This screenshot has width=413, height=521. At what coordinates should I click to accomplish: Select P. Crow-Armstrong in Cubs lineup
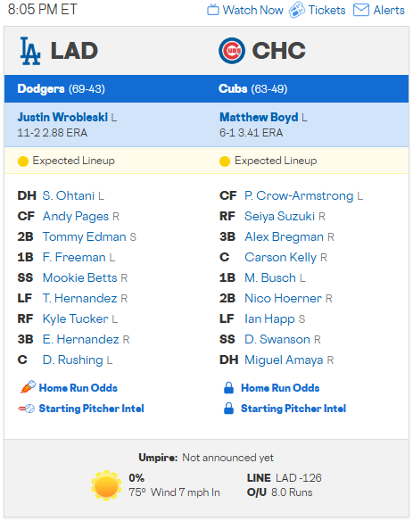[299, 195]
